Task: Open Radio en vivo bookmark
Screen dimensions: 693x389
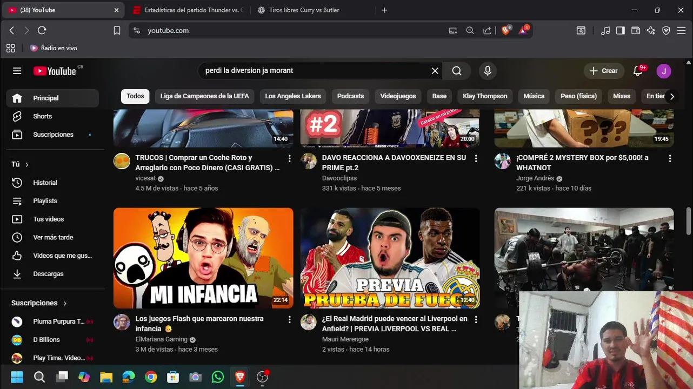Action: (54, 48)
